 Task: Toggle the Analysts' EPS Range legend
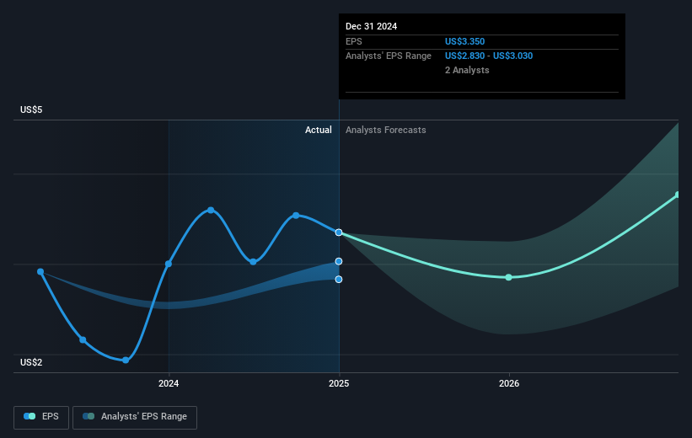click(135, 417)
